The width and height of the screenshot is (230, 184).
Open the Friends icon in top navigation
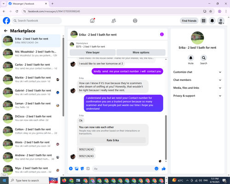(114, 21)
